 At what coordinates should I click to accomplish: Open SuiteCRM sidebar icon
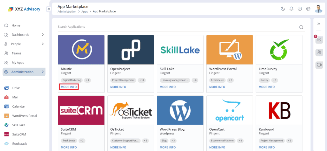[6, 134]
